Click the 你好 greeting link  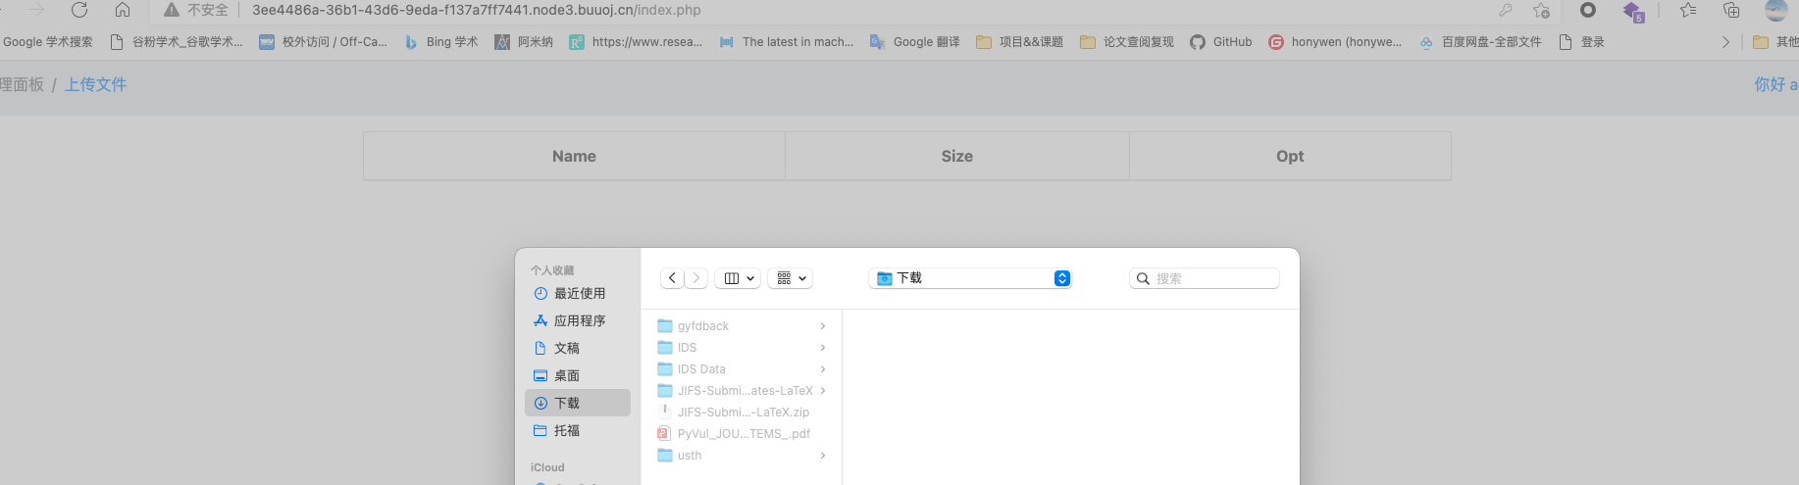pos(1775,84)
